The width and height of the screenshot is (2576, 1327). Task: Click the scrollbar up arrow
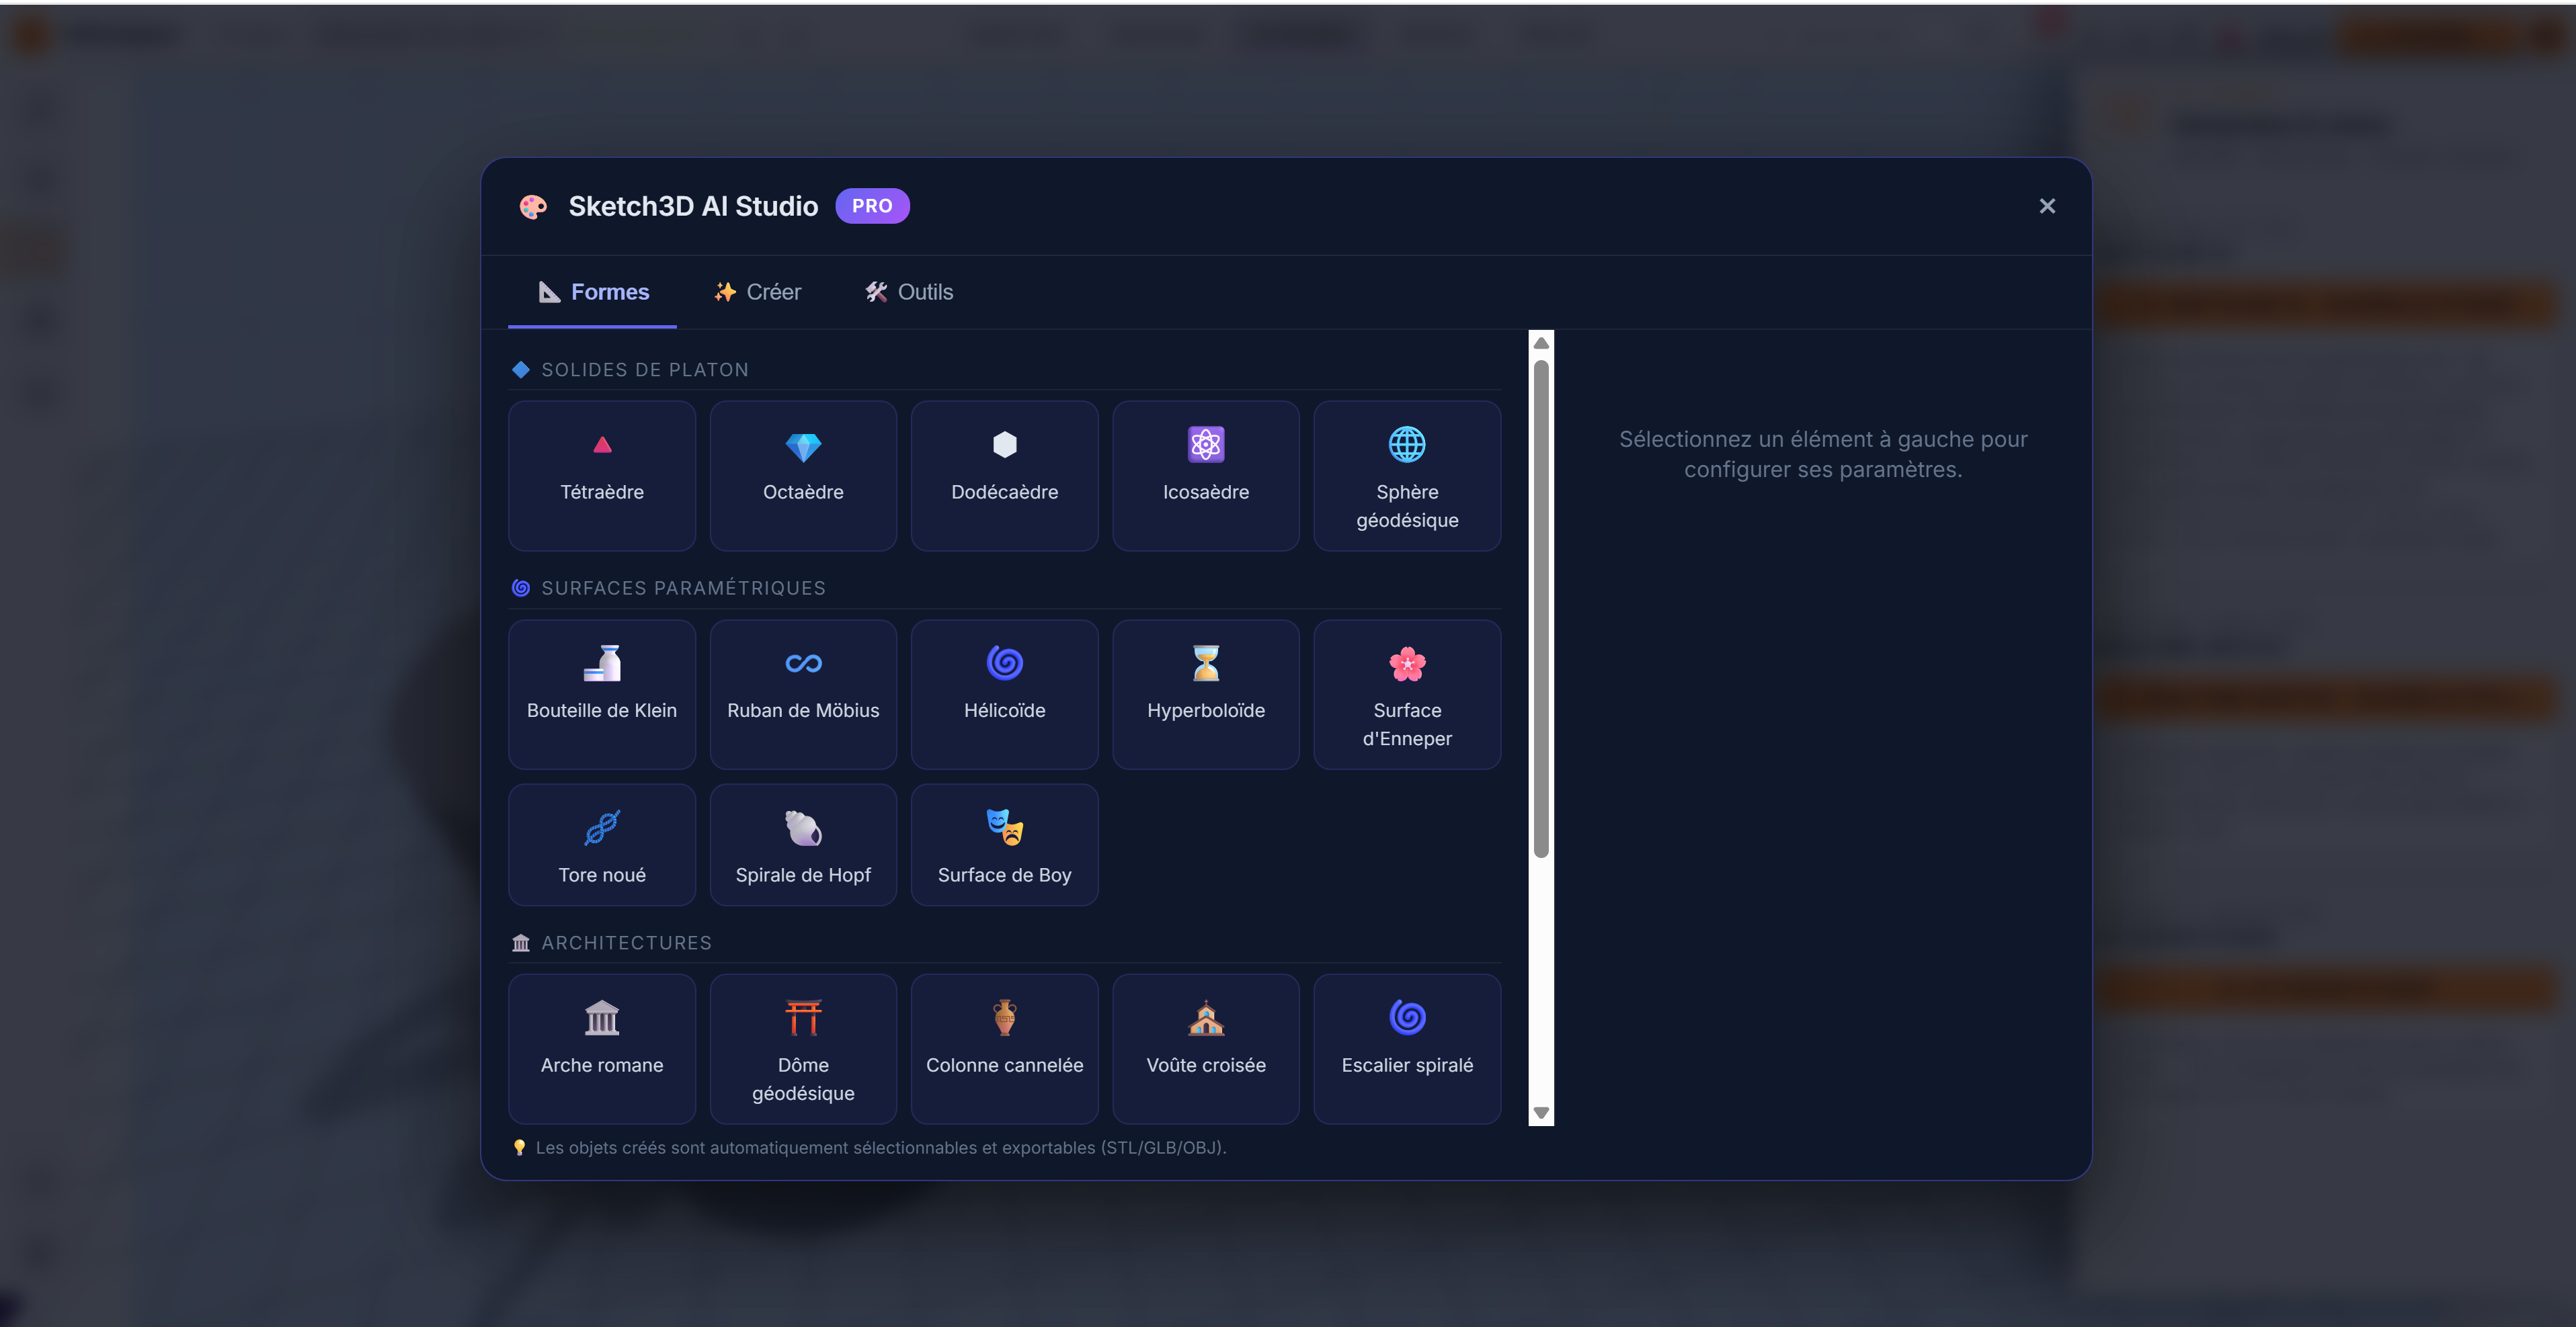click(x=1541, y=343)
